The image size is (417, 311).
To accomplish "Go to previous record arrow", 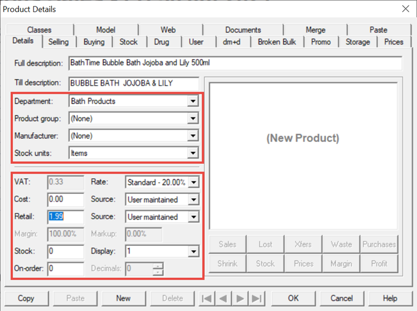I will pos(224,298).
